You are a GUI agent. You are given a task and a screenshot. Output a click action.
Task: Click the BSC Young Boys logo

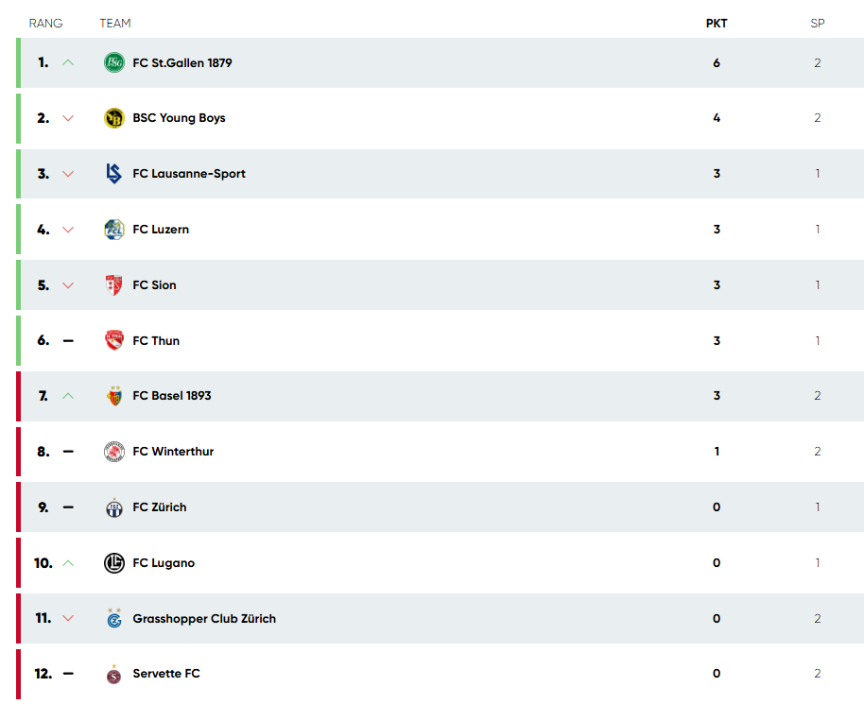[x=114, y=118]
